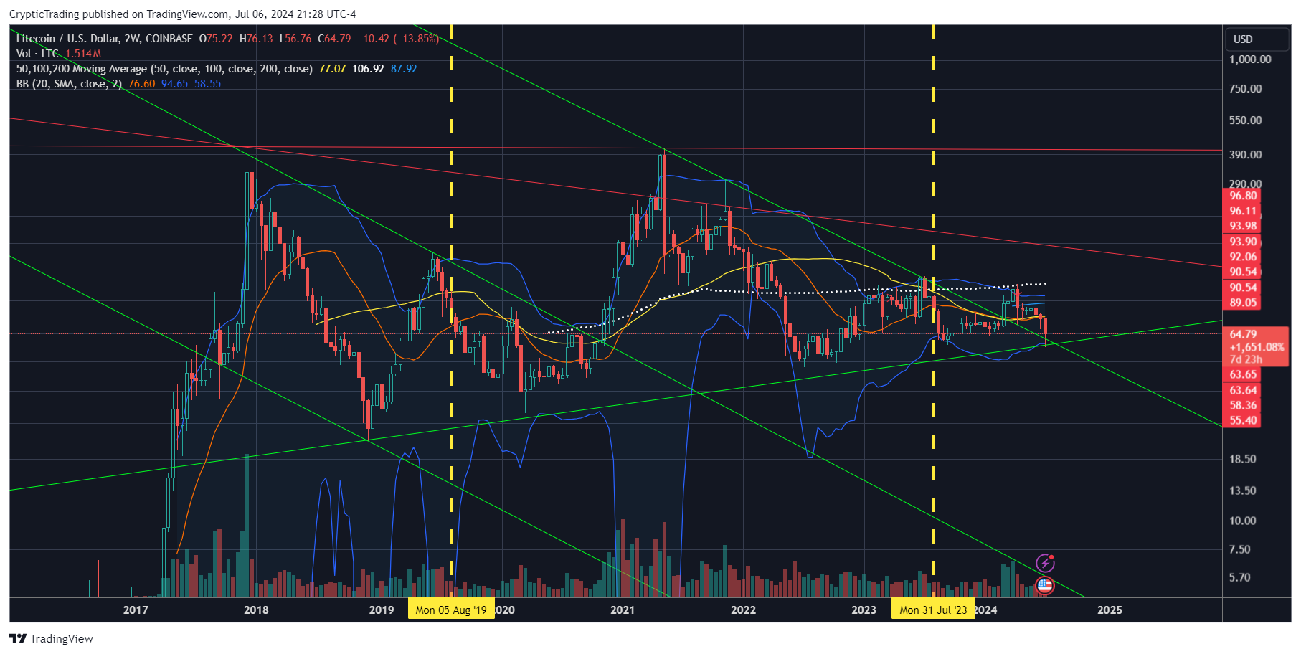Click the red 92.06 price tag
The height and width of the screenshot is (654, 1301).
(1242, 257)
